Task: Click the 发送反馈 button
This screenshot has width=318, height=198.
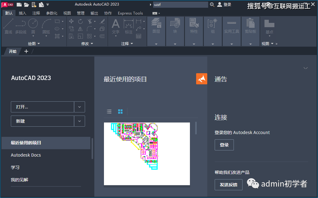Action: pyautogui.click(x=228, y=185)
